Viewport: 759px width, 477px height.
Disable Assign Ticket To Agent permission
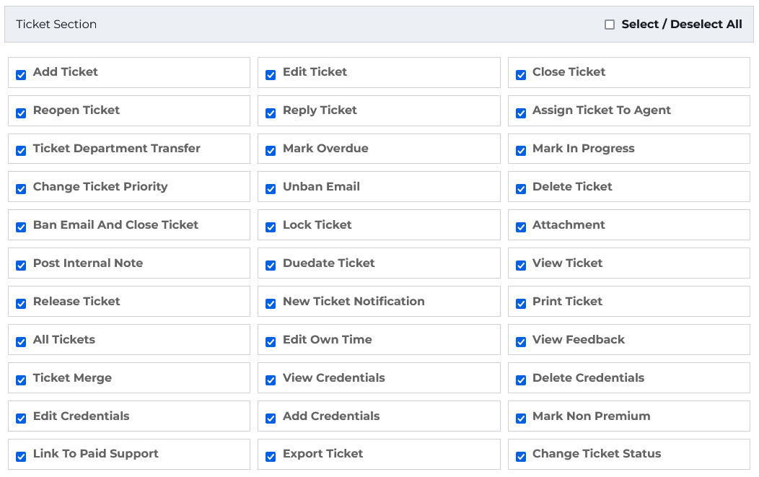[x=520, y=113]
